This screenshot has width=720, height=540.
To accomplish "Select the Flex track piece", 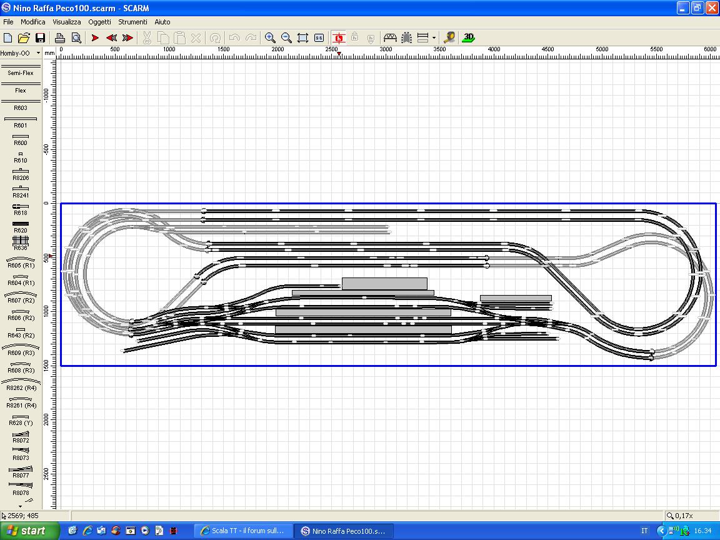I will [x=21, y=87].
